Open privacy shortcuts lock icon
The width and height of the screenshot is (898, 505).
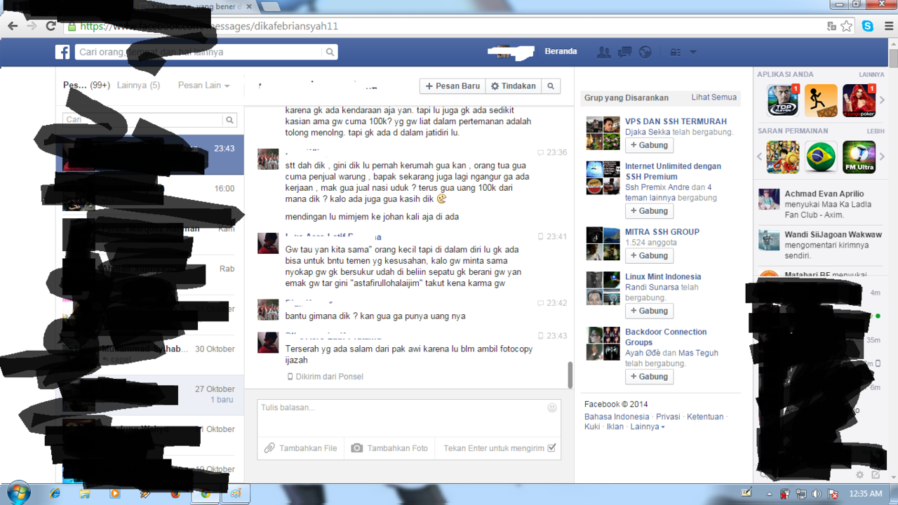tap(676, 53)
